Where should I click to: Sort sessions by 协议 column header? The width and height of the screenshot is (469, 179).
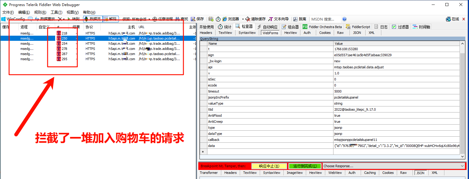point(92,27)
